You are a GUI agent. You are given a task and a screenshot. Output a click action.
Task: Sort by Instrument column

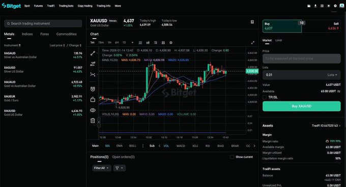(x=12, y=45)
